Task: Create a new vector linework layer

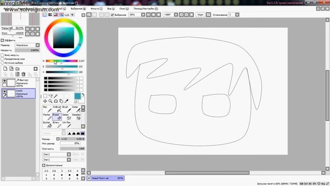Action: [11, 69]
